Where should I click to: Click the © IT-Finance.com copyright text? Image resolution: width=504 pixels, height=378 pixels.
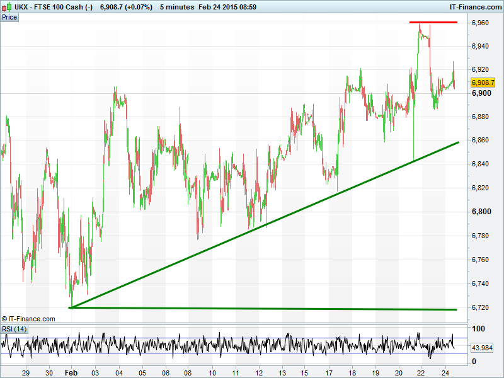pyautogui.click(x=28, y=319)
